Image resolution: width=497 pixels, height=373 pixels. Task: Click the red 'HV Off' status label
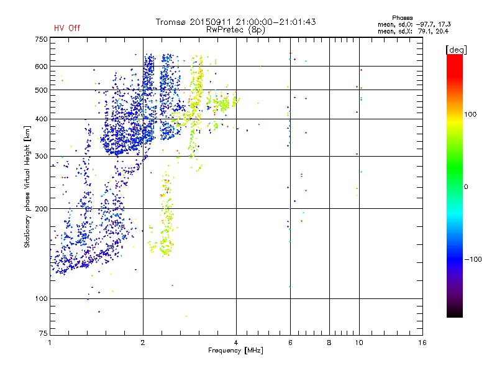click(67, 28)
